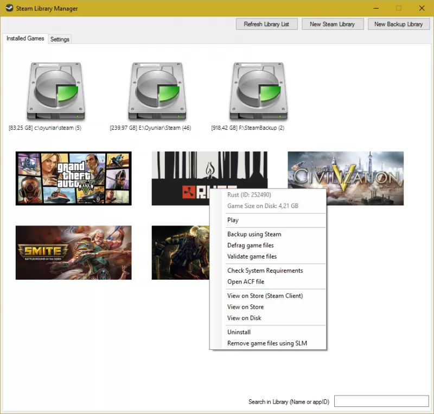Create a New Steam Library
434x414 pixels.
pyautogui.click(x=333, y=24)
